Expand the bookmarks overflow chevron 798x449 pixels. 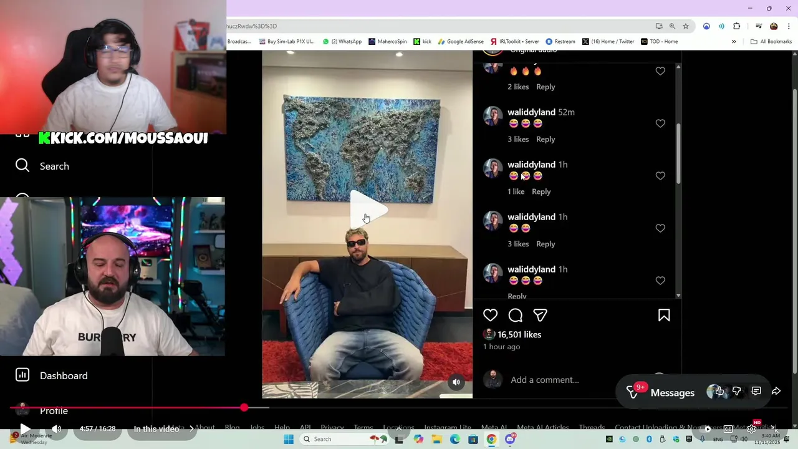point(734,42)
